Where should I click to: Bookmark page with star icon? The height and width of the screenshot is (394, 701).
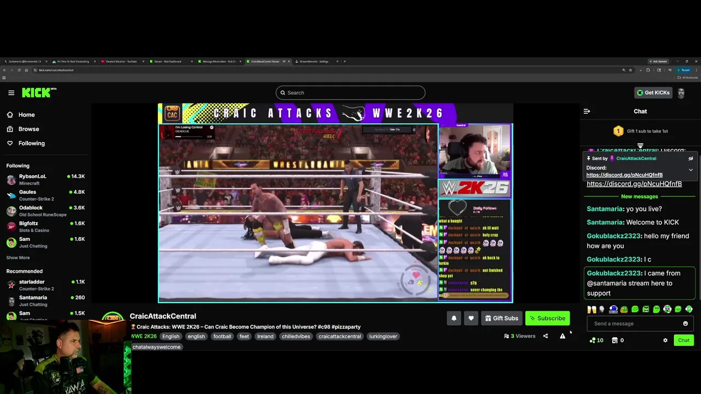(x=630, y=70)
